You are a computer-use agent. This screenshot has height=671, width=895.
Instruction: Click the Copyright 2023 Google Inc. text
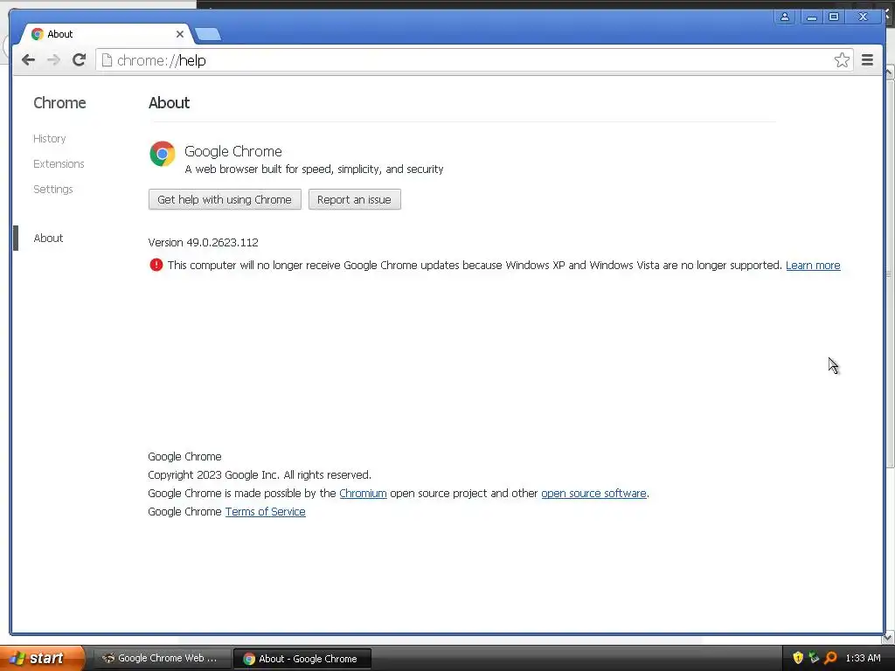point(260,474)
